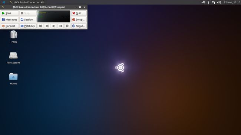Rewind transport to the beginning

click(x=40, y=26)
